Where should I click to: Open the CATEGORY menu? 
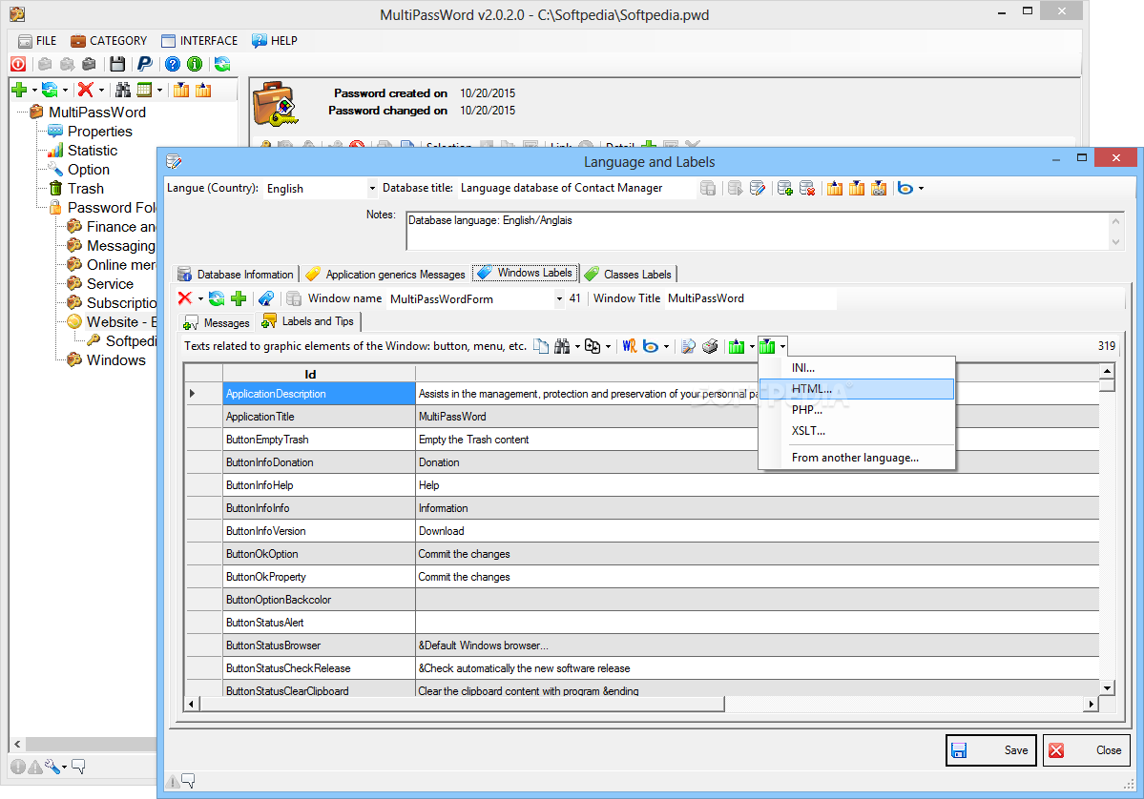(109, 41)
